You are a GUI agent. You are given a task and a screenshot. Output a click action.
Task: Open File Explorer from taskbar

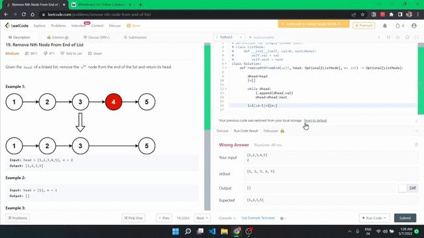pyautogui.click(x=224, y=231)
